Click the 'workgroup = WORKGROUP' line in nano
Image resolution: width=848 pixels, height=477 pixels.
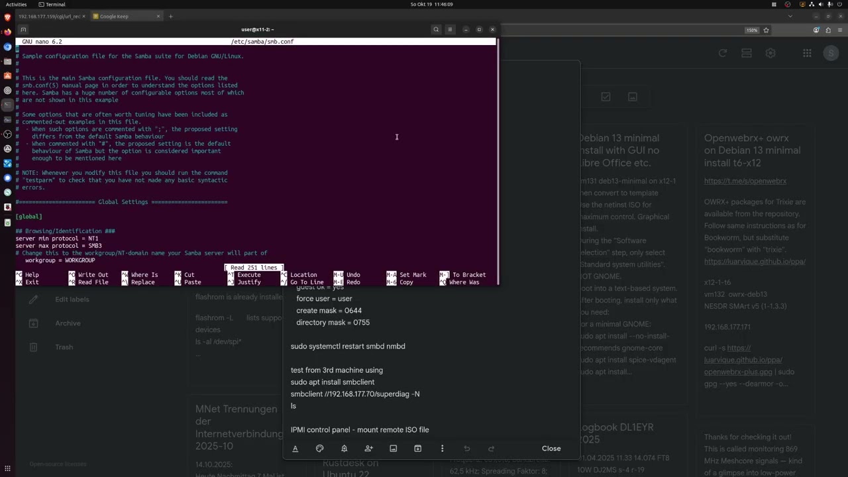[x=60, y=260]
